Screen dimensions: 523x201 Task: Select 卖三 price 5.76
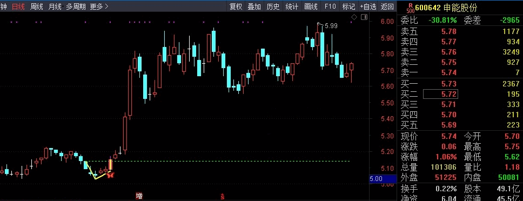coord(448,52)
